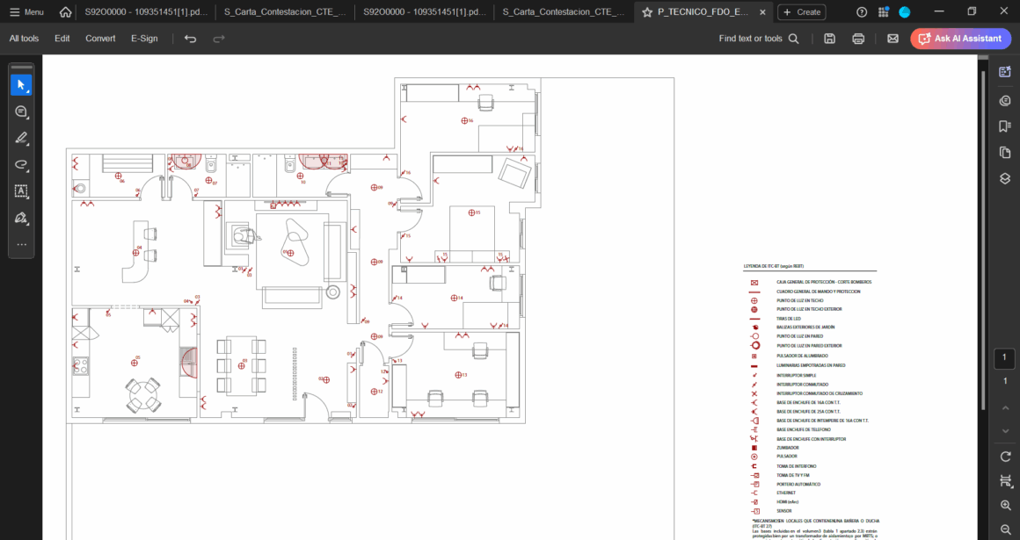Zoom in on the document
This screenshot has width=1020, height=540.
coord(1005,506)
